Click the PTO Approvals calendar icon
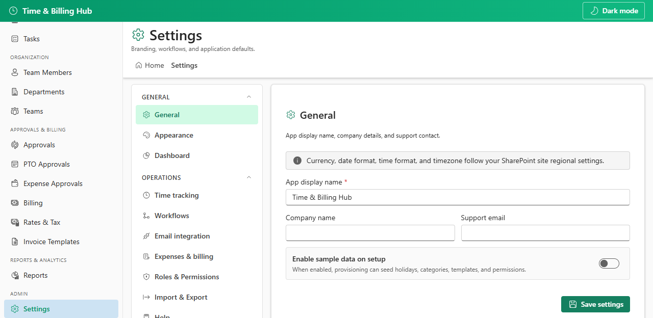 pyautogui.click(x=15, y=164)
